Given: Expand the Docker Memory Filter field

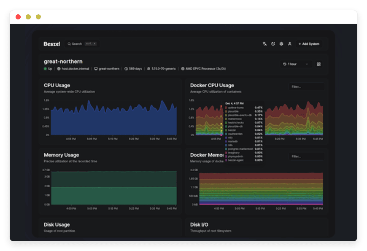Looking at the screenshot, I should [306, 156].
